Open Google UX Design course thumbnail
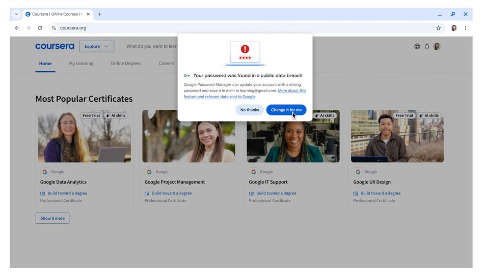 click(397, 136)
